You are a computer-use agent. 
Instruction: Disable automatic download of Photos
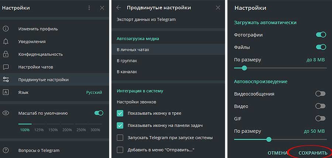321,35
